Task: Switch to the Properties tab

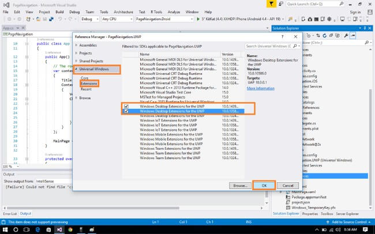Action: tap(310, 214)
